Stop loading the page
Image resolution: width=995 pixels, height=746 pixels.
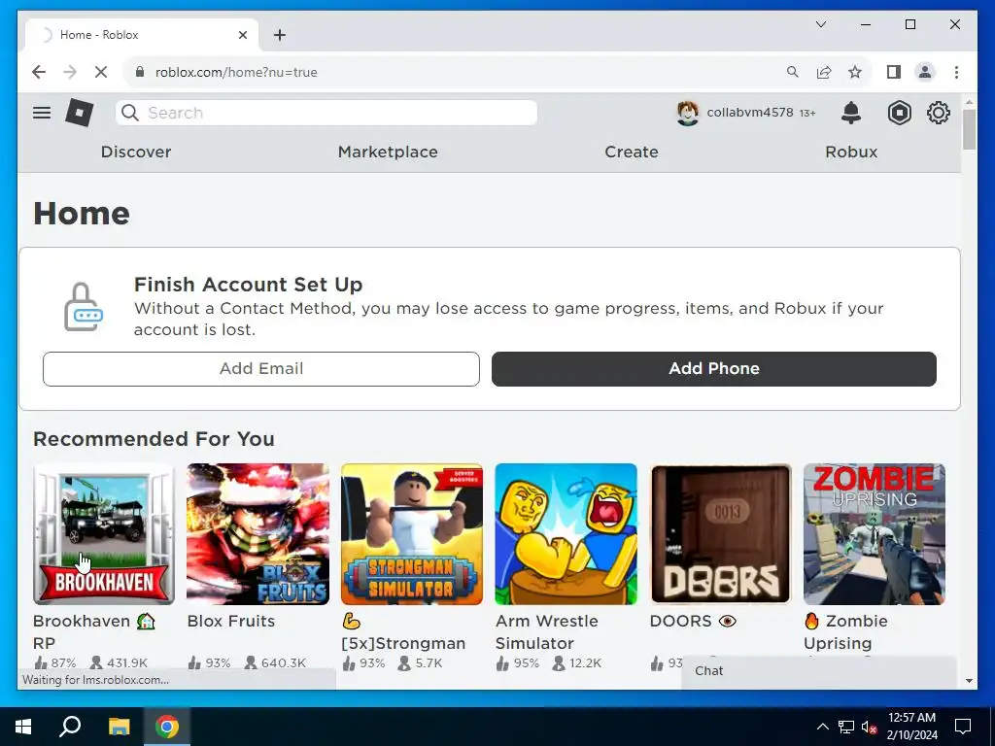[101, 72]
